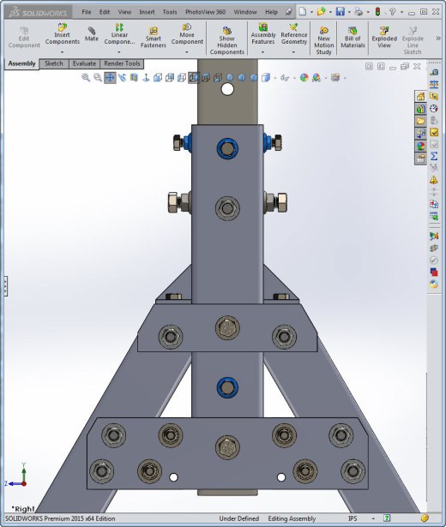Open the PhotoView 360 menu

(x=205, y=12)
